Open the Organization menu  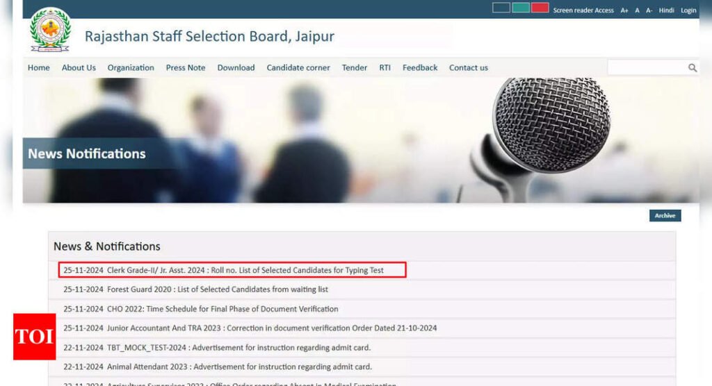pyautogui.click(x=131, y=67)
